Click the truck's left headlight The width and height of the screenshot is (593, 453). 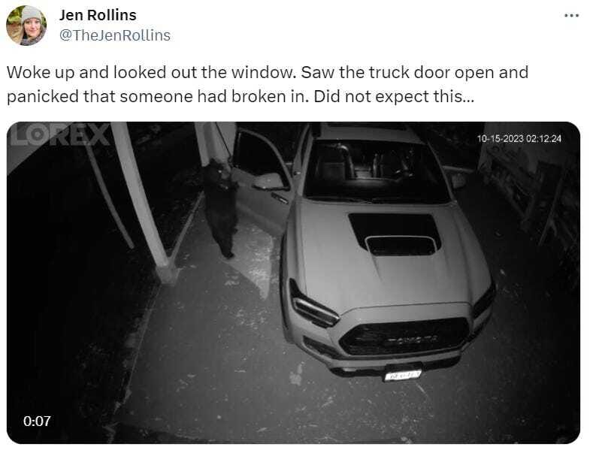coord(313,304)
